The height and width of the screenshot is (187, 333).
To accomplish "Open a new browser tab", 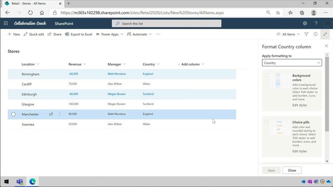I will pyautogui.click(x=68, y=4).
